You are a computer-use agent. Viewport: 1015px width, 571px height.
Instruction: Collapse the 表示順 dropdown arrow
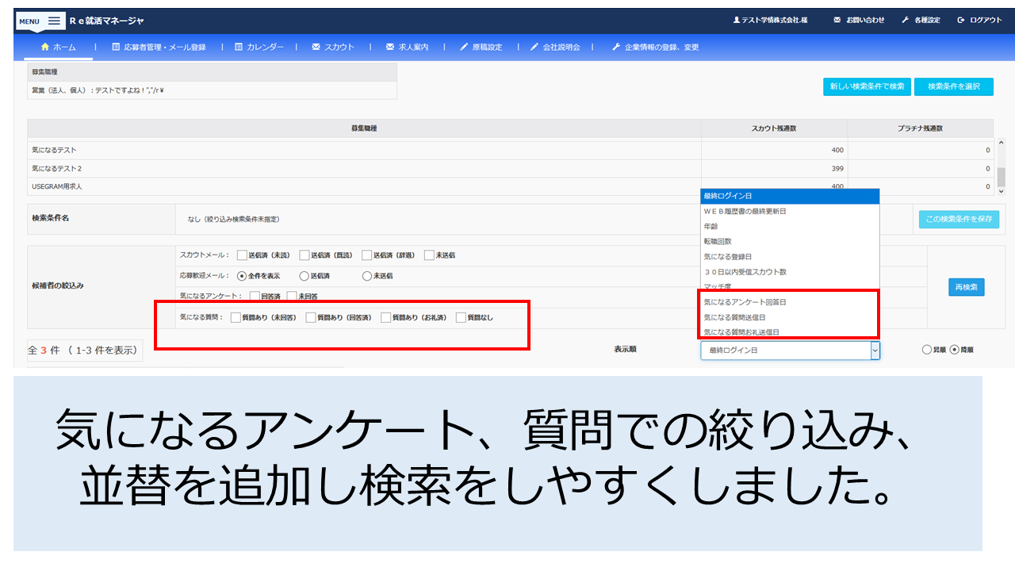(875, 351)
